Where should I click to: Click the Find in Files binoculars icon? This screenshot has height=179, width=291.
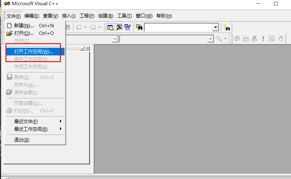(139, 27)
